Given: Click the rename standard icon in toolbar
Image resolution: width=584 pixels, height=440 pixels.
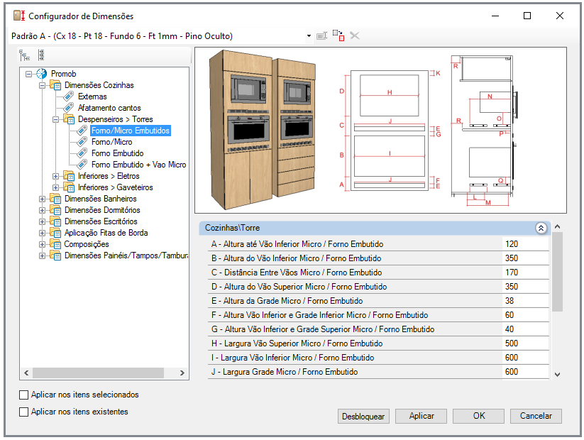Looking at the screenshot, I should coord(321,35).
